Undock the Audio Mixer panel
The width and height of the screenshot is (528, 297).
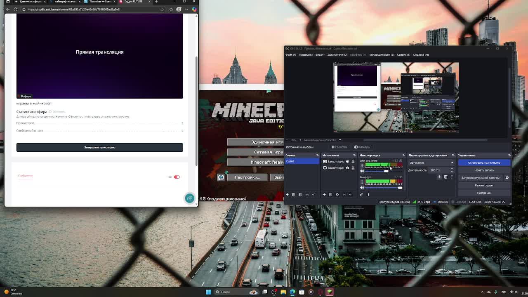point(403,156)
